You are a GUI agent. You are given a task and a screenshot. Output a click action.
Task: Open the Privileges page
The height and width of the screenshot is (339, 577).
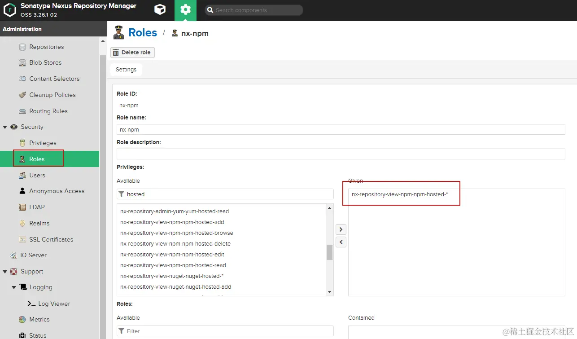(x=43, y=143)
